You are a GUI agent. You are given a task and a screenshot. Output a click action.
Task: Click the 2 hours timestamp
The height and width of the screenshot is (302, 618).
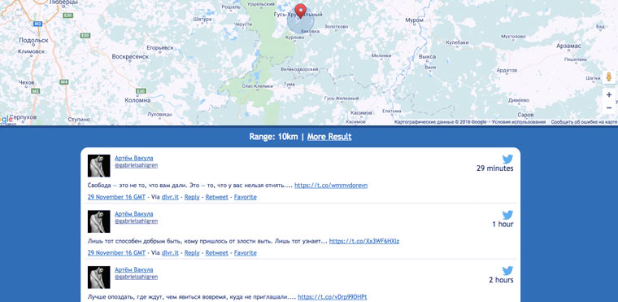pos(501,279)
